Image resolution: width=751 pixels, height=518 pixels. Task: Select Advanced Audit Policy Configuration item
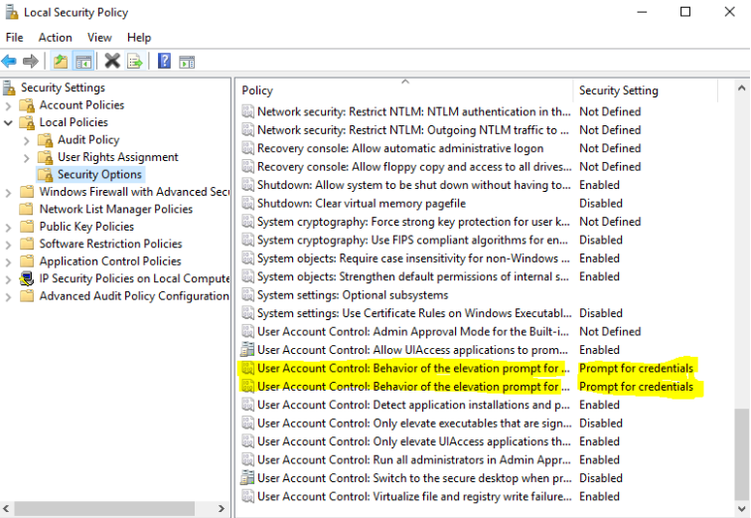pyautogui.click(x=134, y=295)
